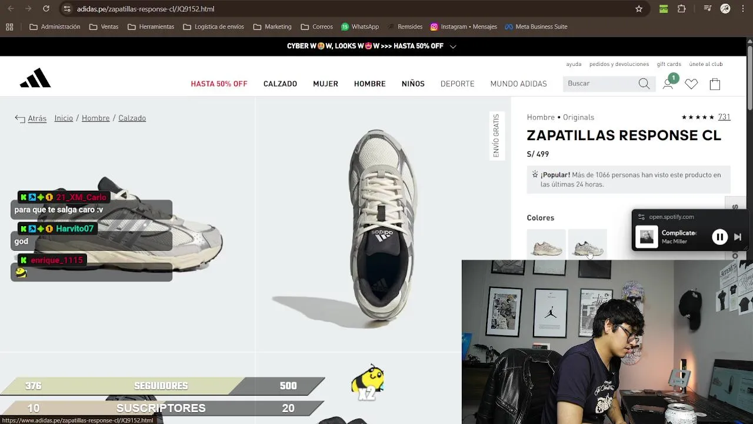The image size is (753, 424).
Task: Click the Hombre breadcrumb
Action: 95,118
